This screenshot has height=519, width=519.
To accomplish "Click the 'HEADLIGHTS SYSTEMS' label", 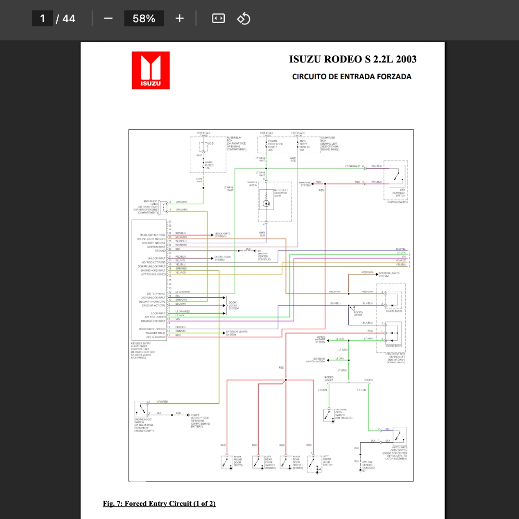I will 222,235.
